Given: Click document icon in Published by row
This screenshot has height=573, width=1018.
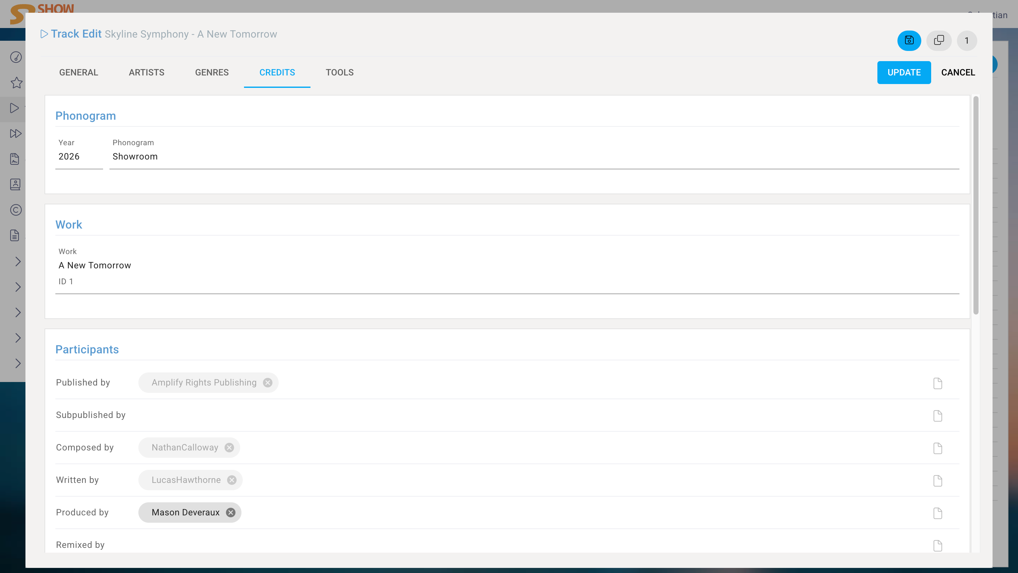Looking at the screenshot, I should pos(938,383).
